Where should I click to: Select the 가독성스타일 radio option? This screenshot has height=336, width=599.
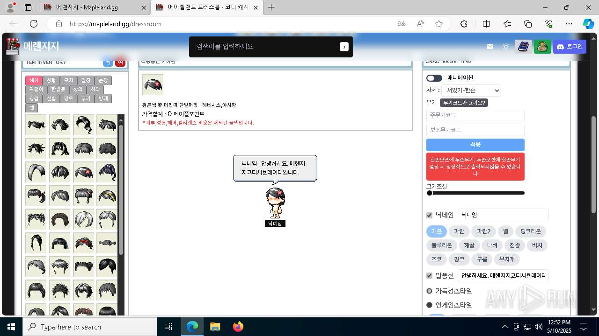point(430,291)
